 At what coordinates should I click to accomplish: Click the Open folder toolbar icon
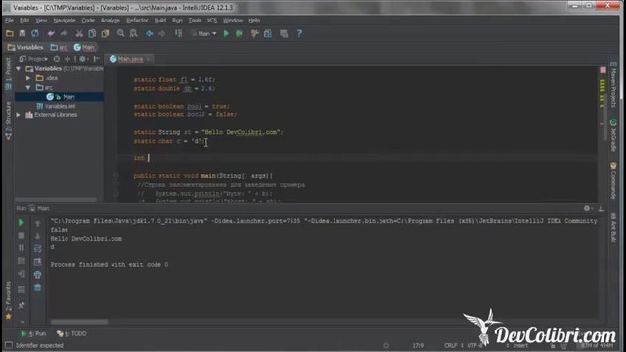[9, 34]
